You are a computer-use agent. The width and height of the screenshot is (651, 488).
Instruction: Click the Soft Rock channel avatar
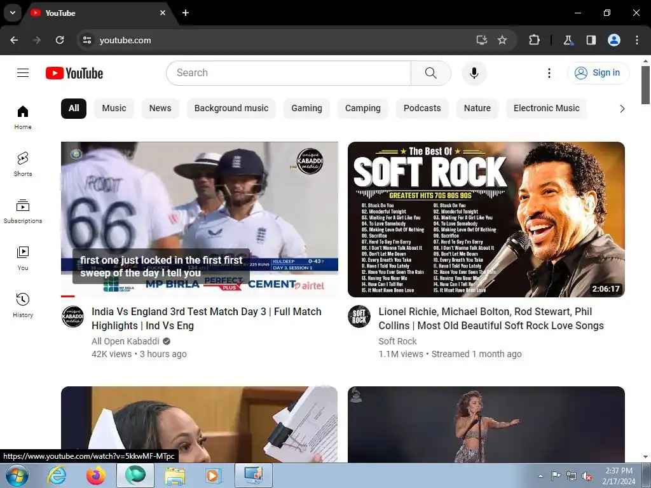[x=359, y=316]
